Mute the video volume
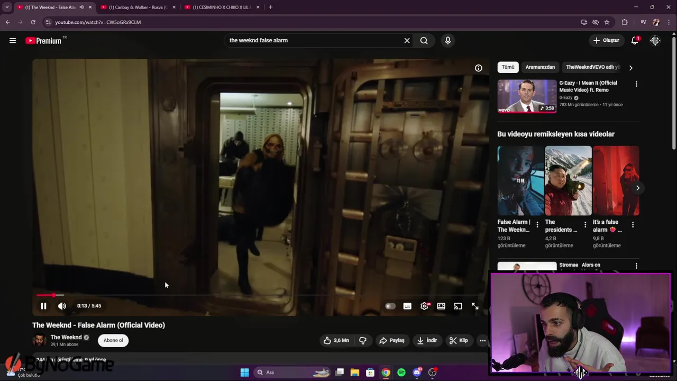The width and height of the screenshot is (677, 381). pos(62,306)
